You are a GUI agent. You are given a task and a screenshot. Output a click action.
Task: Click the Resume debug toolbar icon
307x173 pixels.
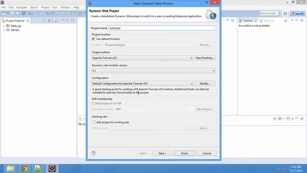click(37, 13)
